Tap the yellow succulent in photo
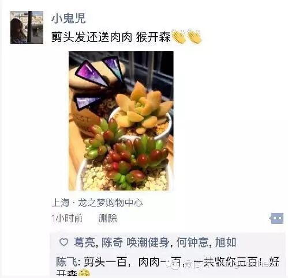Screen dimensions: 288x278 [x=143, y=108]
